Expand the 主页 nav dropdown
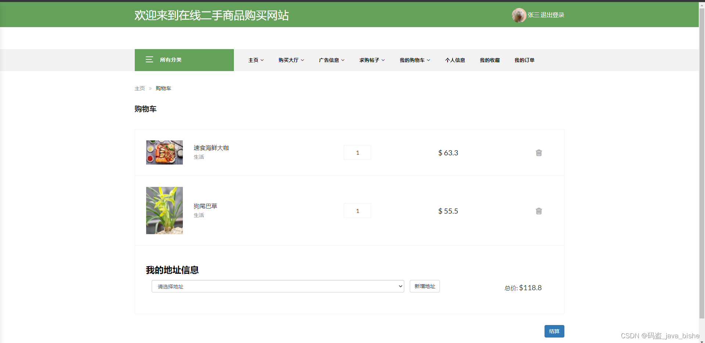This screenshot has height=343, width=705. [x=256, y=60]
